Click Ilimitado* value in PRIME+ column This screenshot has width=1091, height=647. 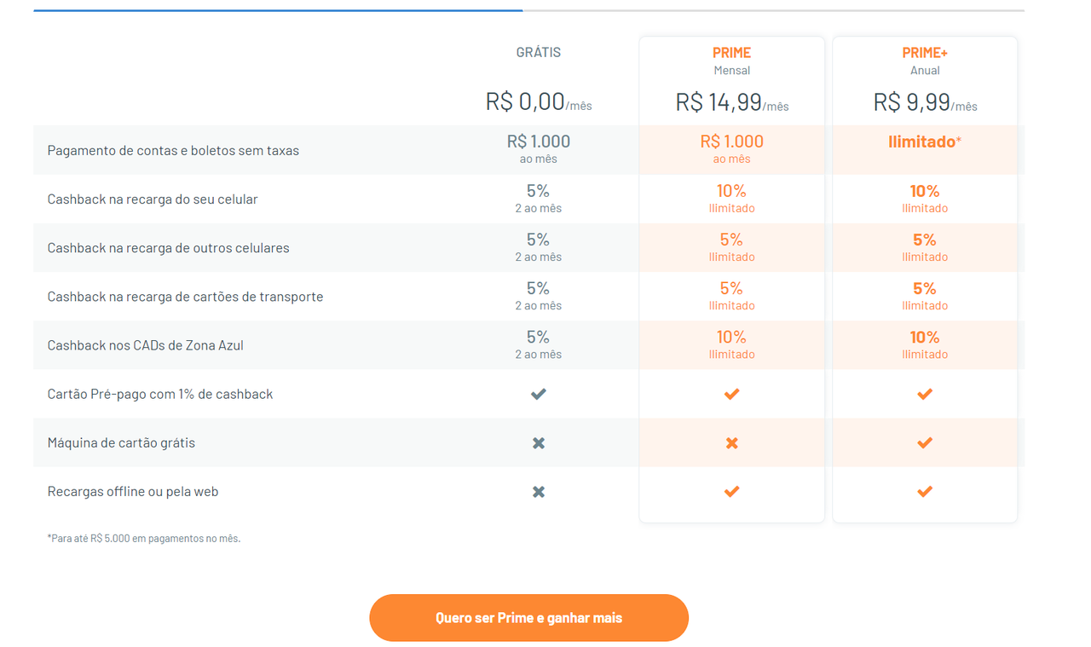(x=925, y=142)
